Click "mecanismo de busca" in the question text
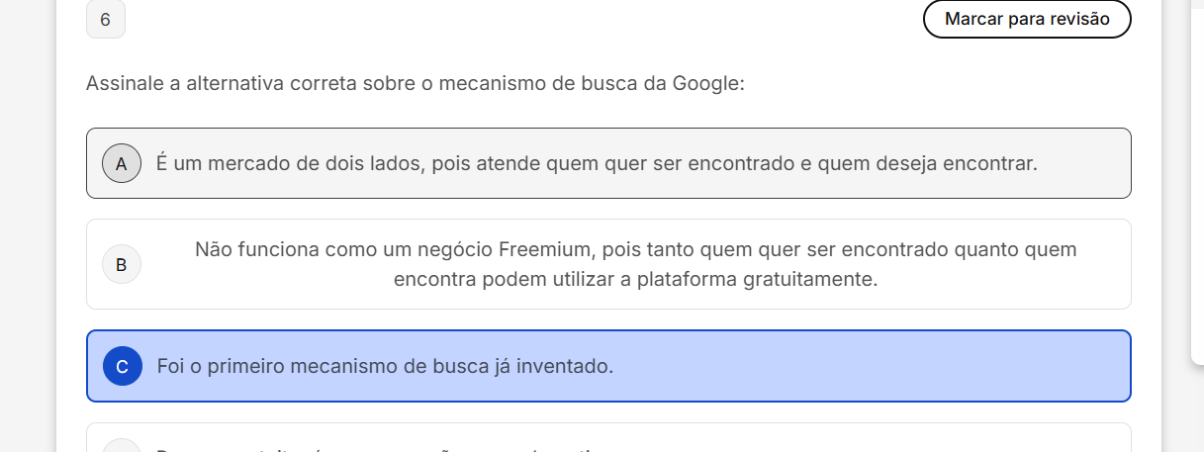Viewport: 1204px width, 452px height. [x=522, y=83]
